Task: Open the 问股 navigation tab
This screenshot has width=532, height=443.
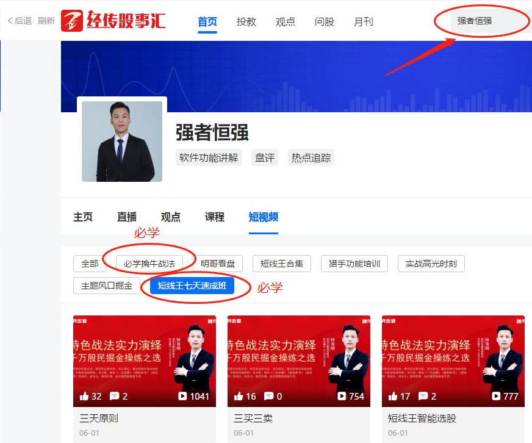Action: coord(325,22)
